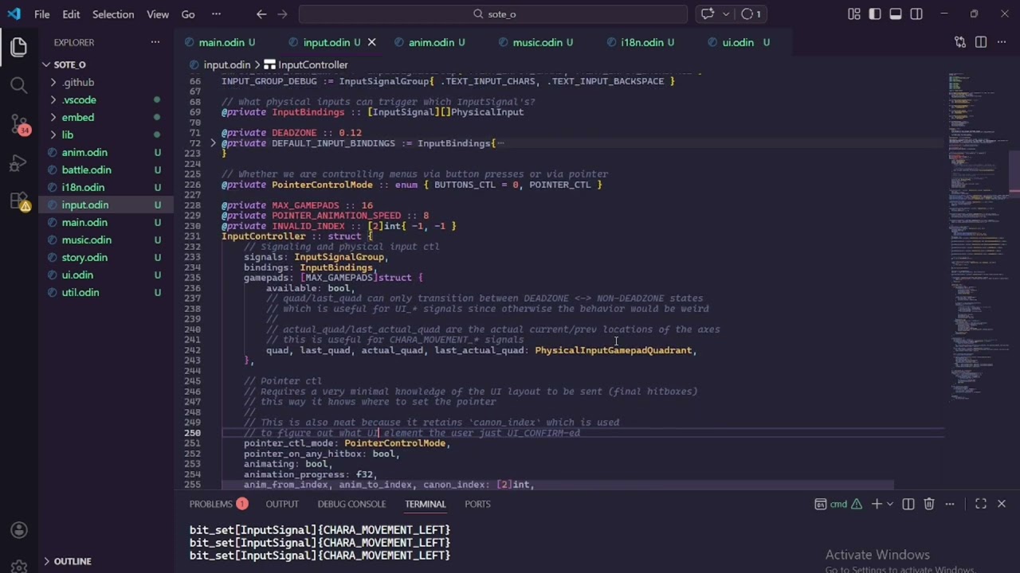Image resolution: width=1020 pixels, height=573 pixels.
Task: Open the compare changes editor icon
Action: pyautogui.click(x=960, y=42)
